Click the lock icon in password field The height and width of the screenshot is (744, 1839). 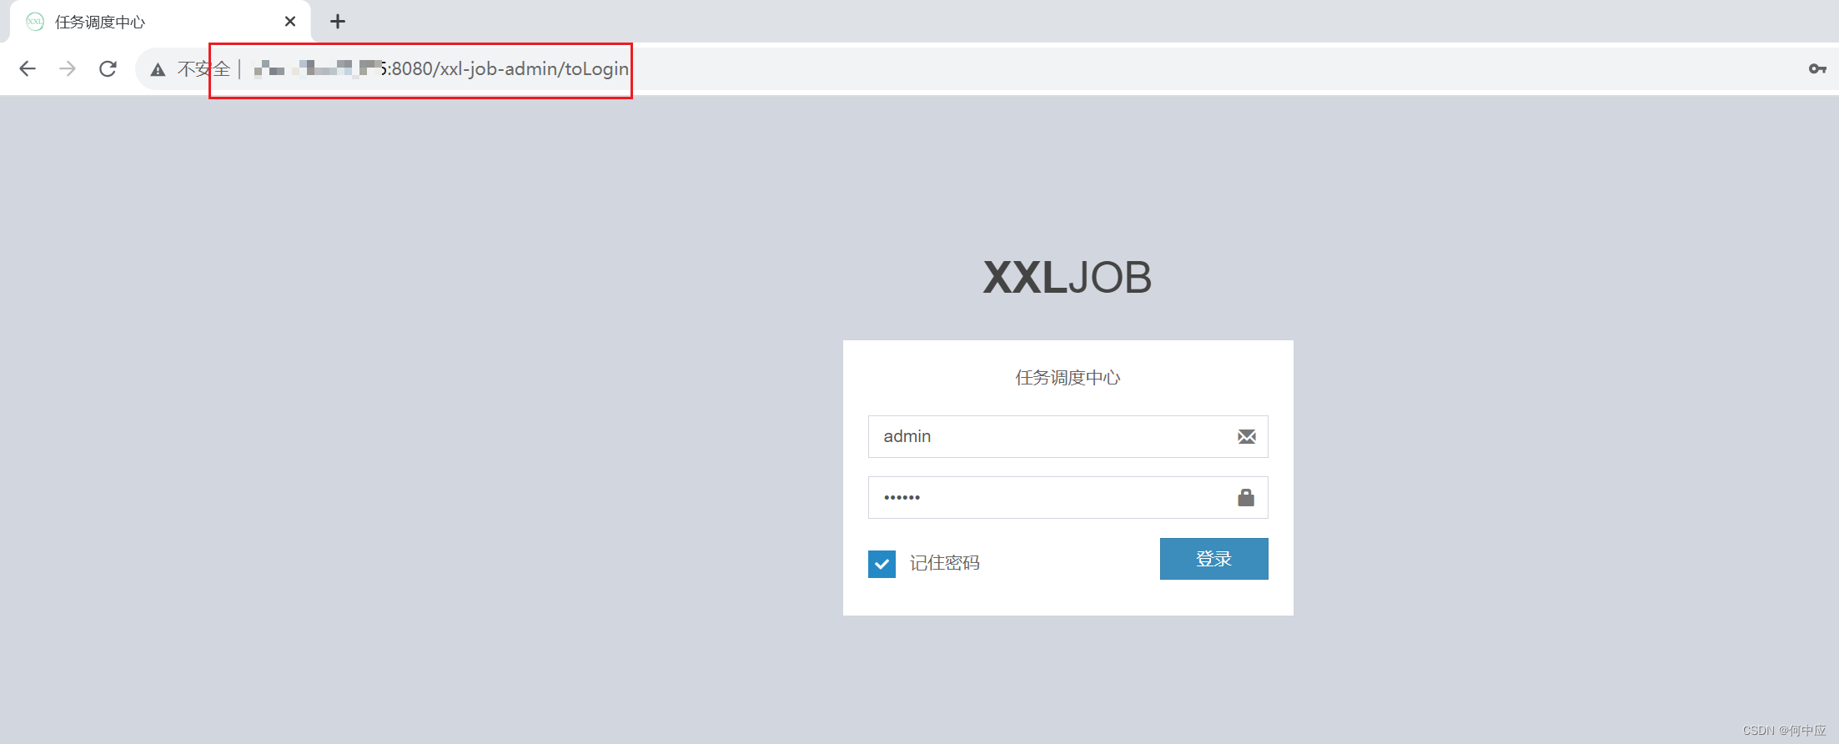[x=1246, y=497]
